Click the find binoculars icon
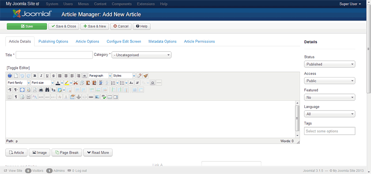This screenshot has height=174, width=371. coord(47,90)
